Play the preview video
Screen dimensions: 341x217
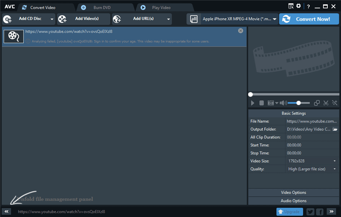point(252,103)
